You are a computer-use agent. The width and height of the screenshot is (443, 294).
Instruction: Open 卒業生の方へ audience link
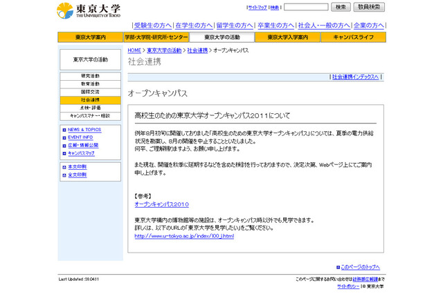(275, 26)
